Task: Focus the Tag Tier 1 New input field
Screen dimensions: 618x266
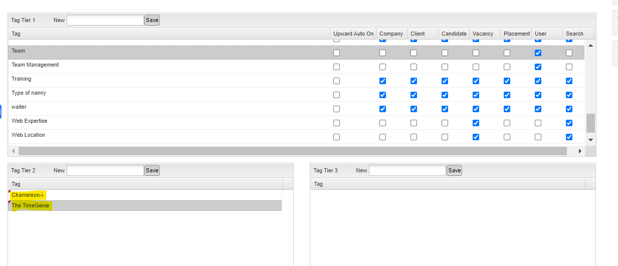Action: [x=105, y=20]
